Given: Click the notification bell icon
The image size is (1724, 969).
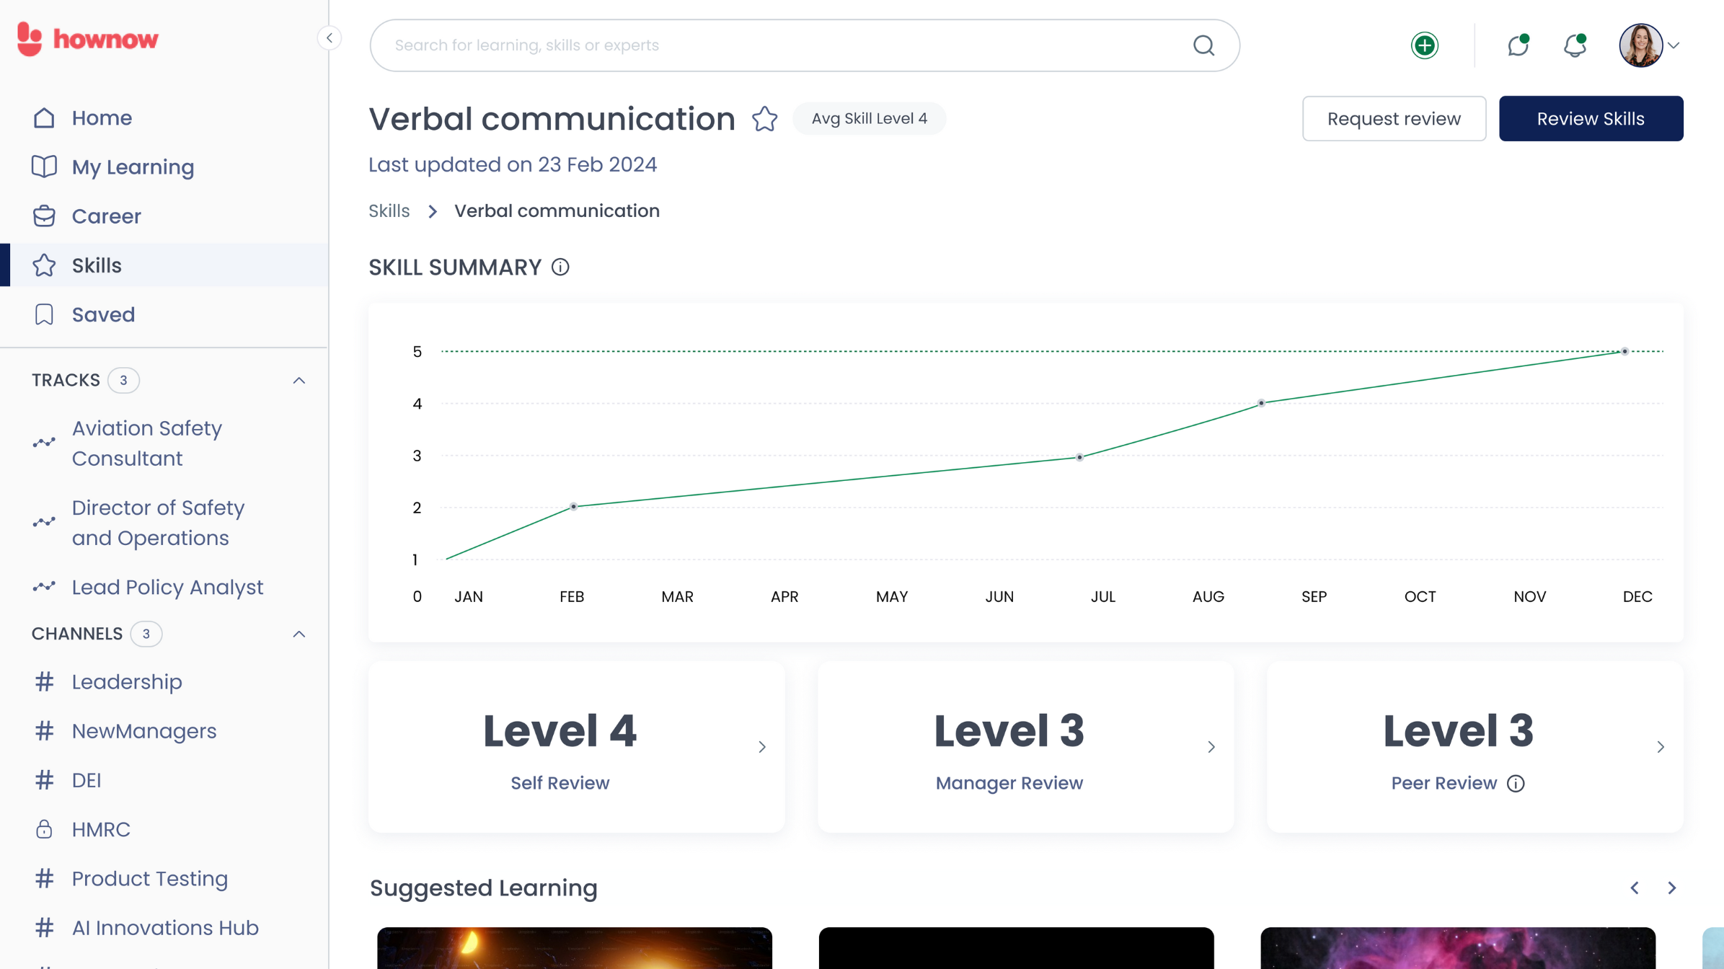Looking at the screenshot, I should (1575, 45).
